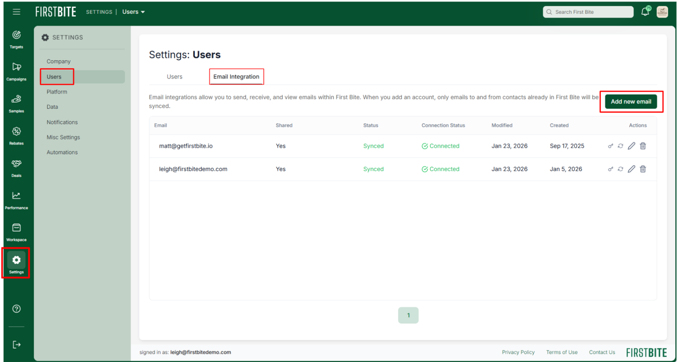This screenshot has width=677, height=362.
Task: Switch to the Users tab
Action: (175, 77)
